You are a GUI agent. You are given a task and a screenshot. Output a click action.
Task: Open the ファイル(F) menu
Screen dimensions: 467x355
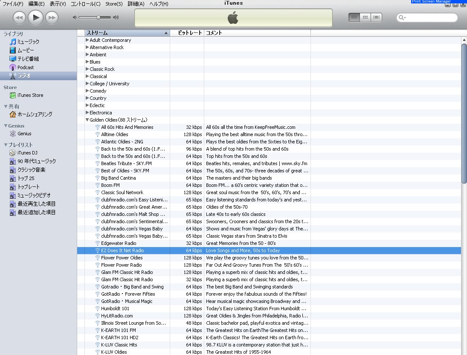pos(13,4)
